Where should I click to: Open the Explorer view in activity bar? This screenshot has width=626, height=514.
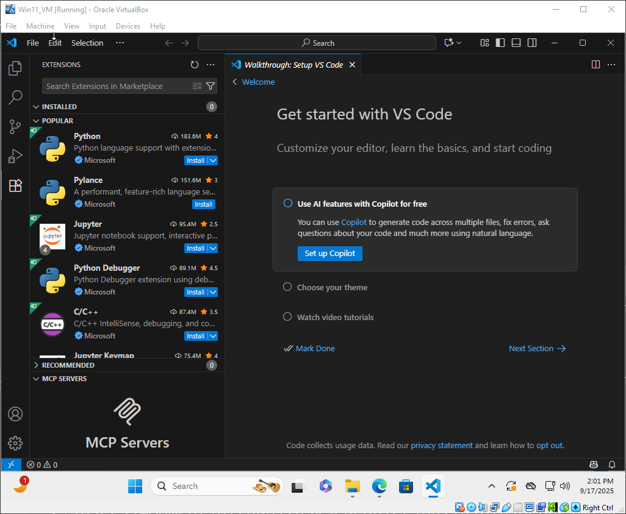[x=15, y=68]
